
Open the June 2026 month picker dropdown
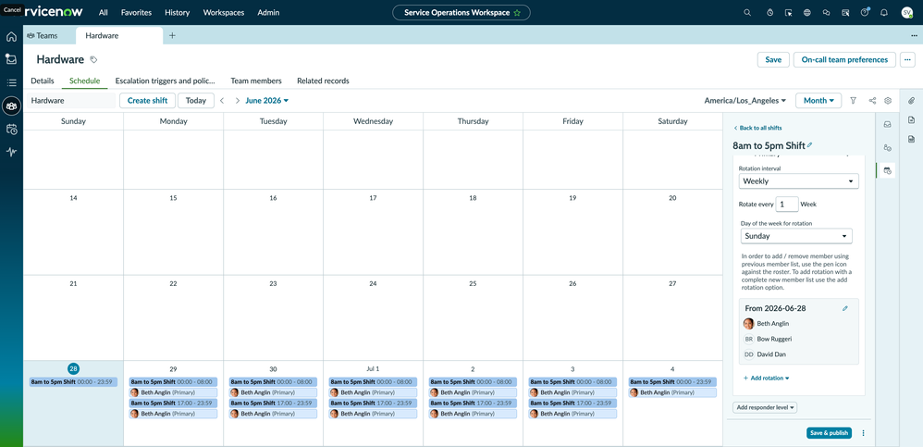(266, 101)
